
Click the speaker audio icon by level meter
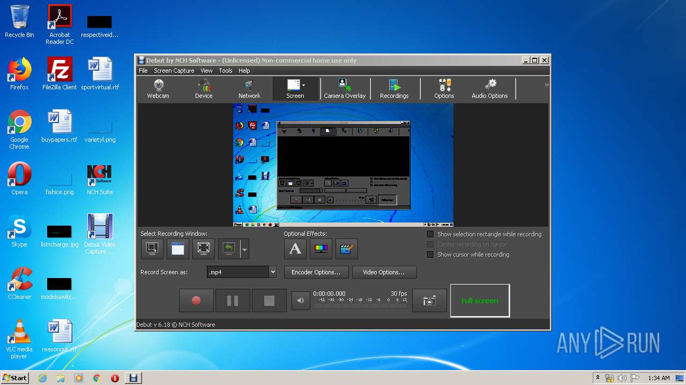[301, 301]
